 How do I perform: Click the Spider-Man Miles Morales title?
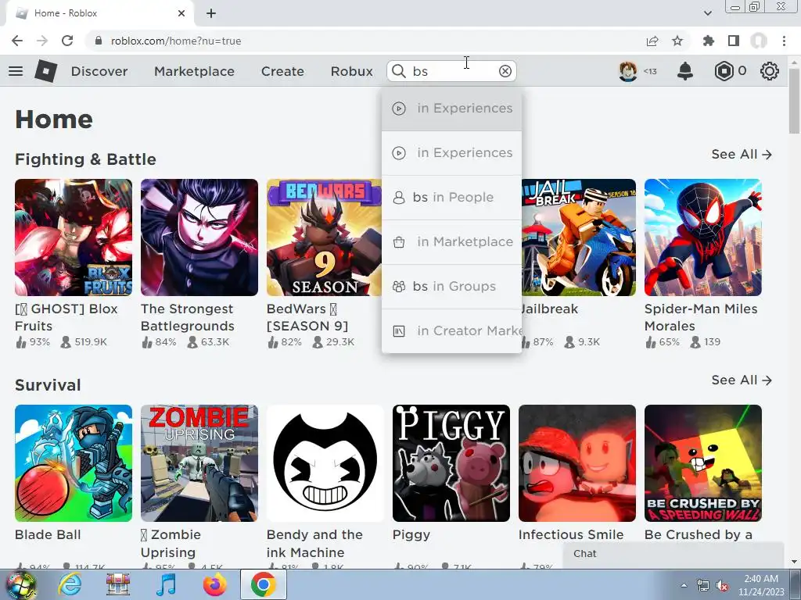coord(701,317)
